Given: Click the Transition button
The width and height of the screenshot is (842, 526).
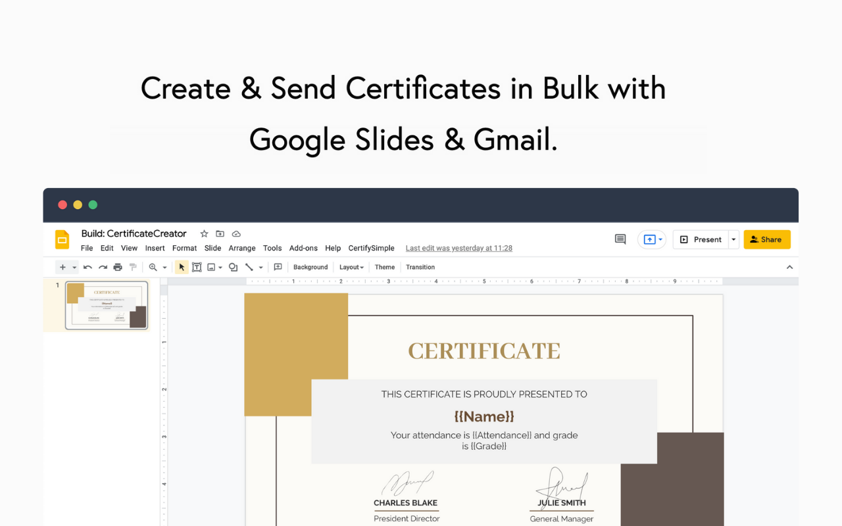Looking at the screenshot, I should pos(420,267).
